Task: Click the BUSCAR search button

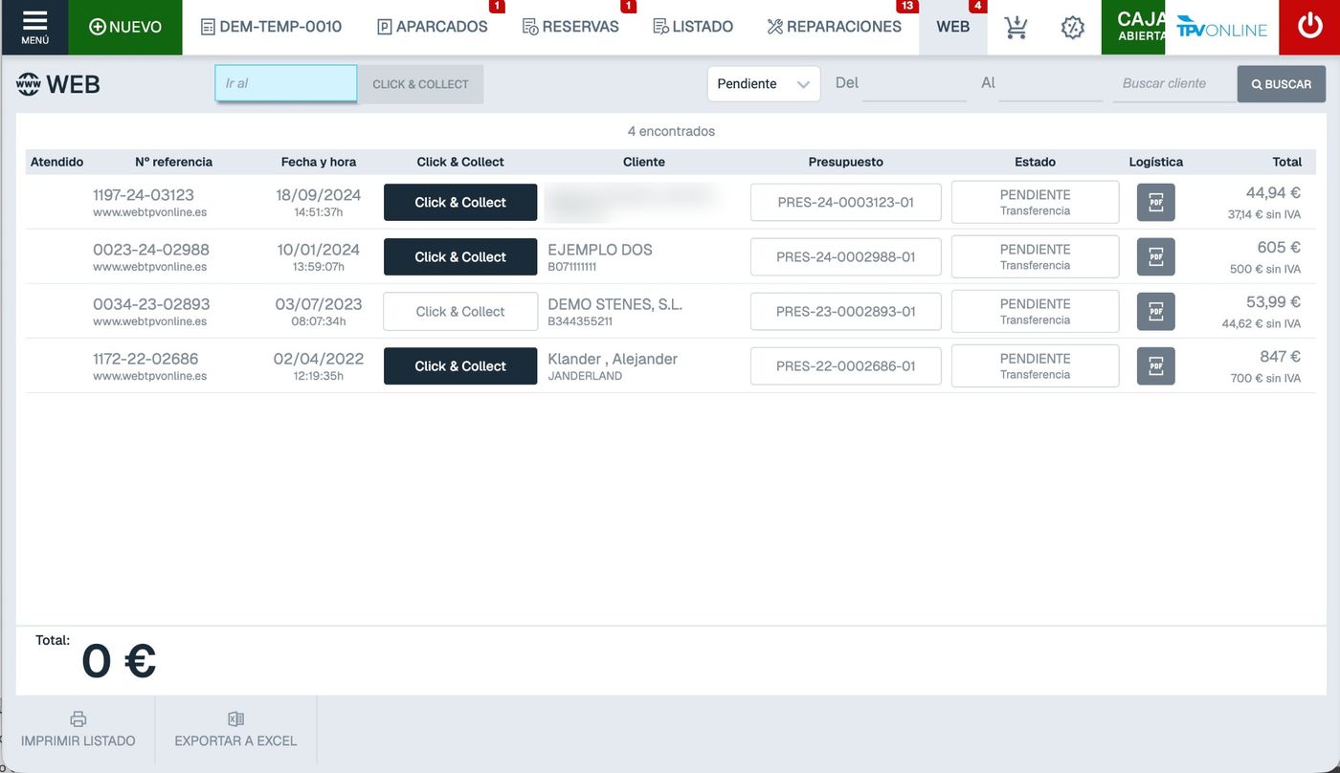Action: (x=1282, y=84)
